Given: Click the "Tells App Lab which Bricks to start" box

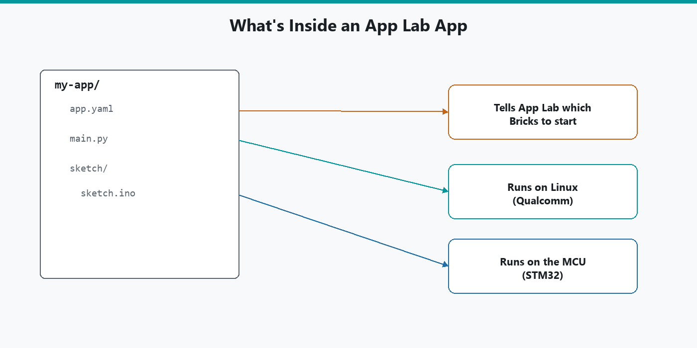Looking at the screenshot, I should [543, 112].
